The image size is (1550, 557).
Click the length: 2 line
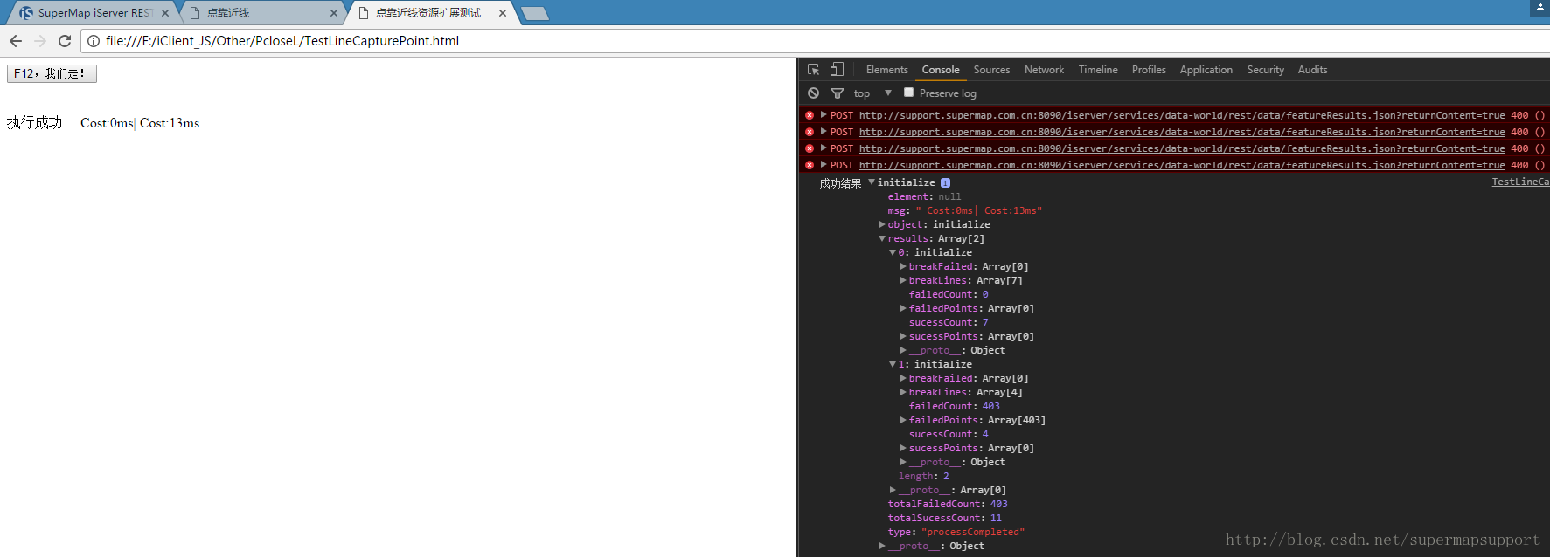point(924,476)
